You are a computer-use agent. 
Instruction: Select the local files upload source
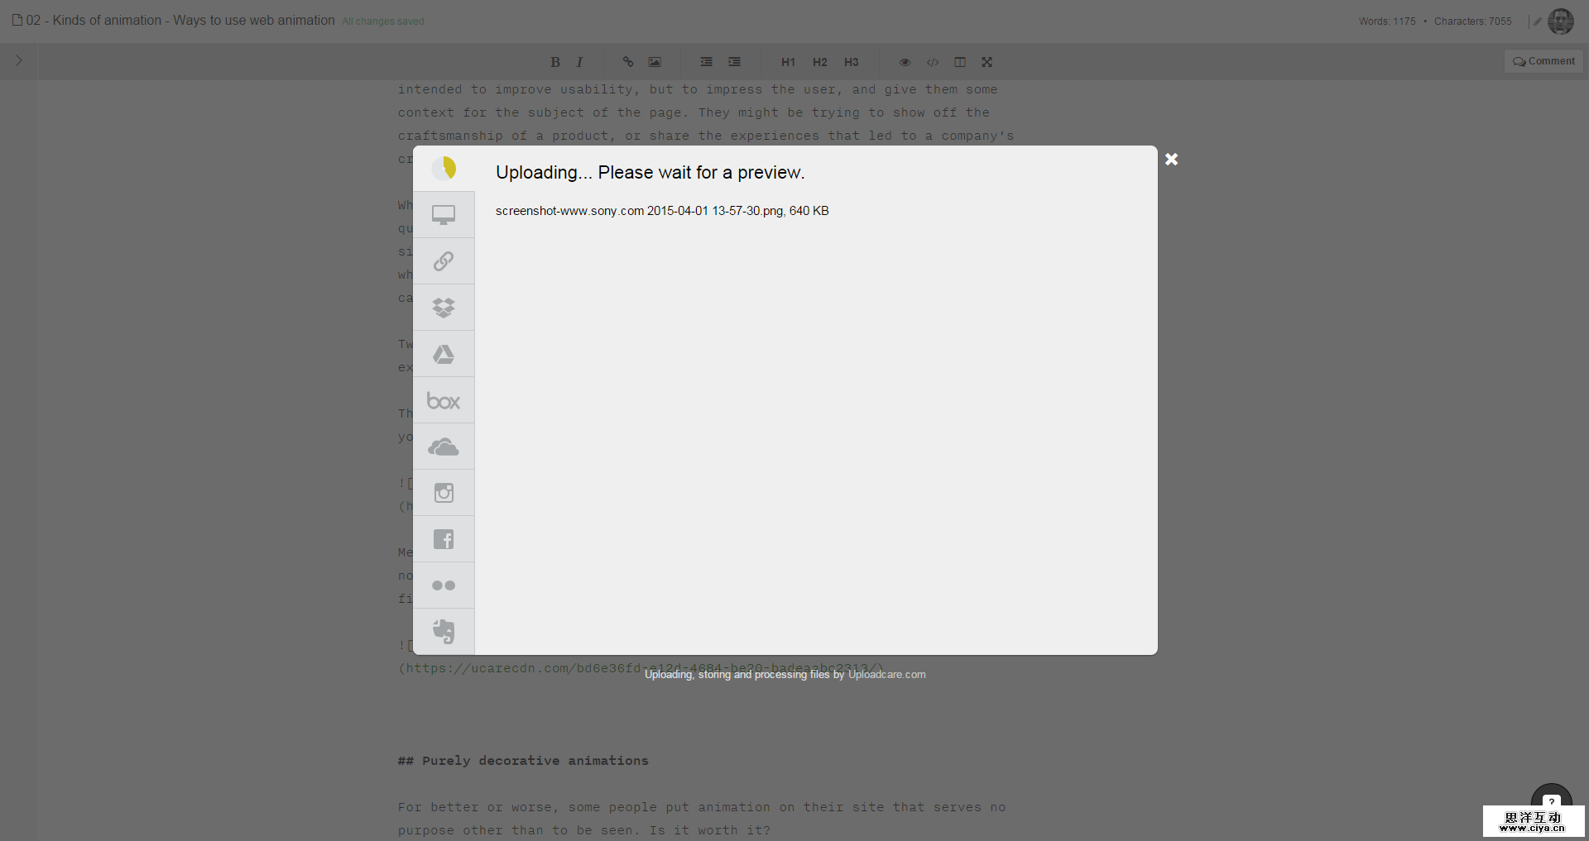point(444,215)
